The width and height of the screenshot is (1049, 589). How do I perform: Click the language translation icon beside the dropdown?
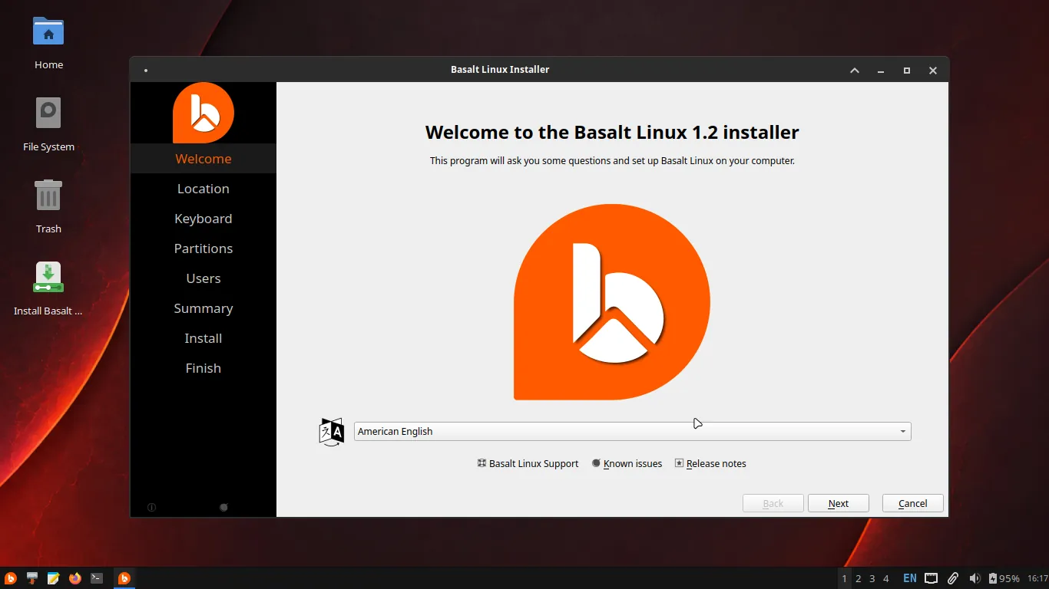332,432
